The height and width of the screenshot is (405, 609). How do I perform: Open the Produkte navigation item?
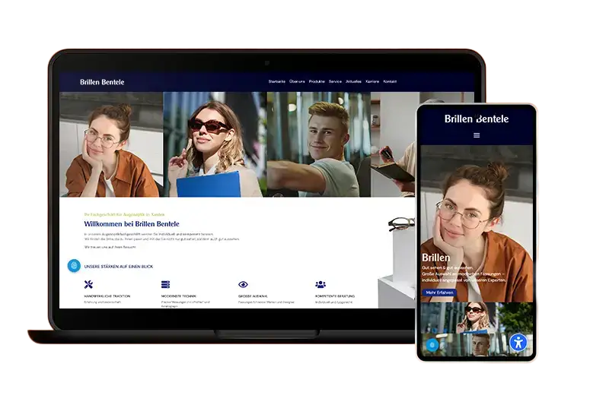(317, 81)
